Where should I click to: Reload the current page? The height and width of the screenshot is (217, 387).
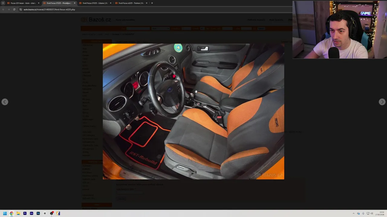coord(14,9)
